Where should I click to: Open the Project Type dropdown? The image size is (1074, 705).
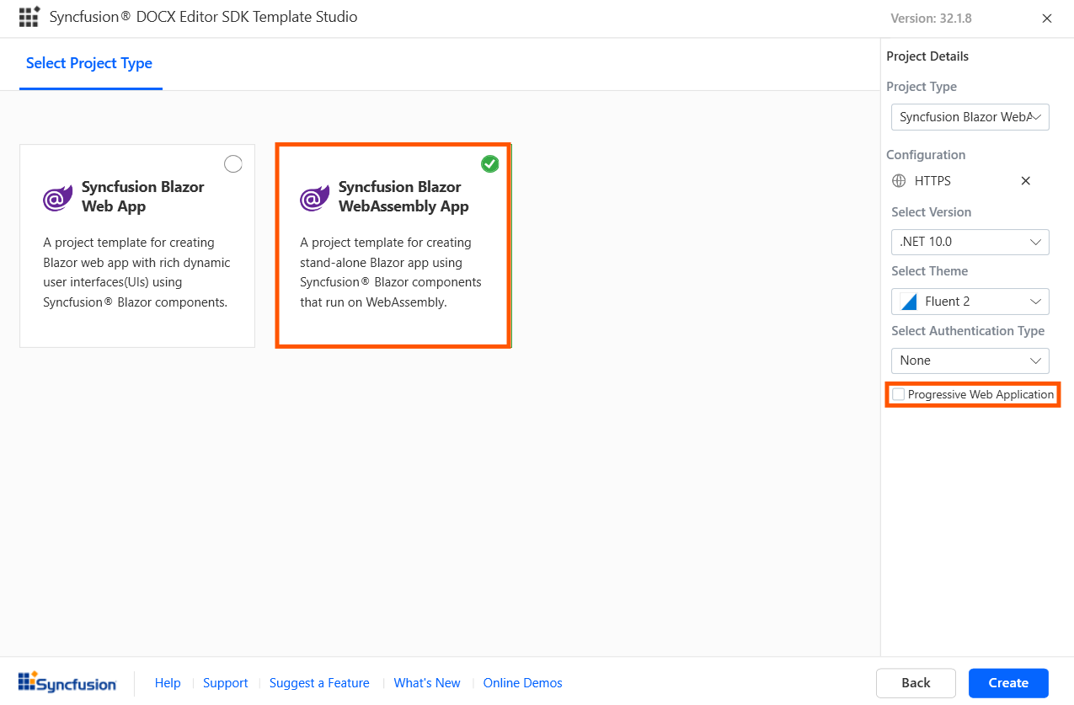970,117
